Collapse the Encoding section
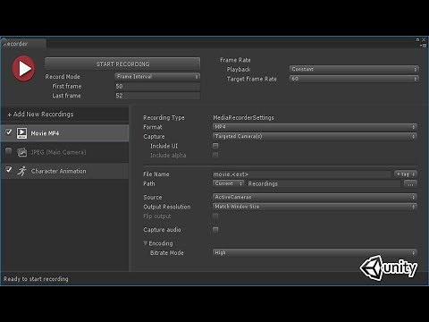This screenshot has height=322, width=429. click(x=146, y=243)
